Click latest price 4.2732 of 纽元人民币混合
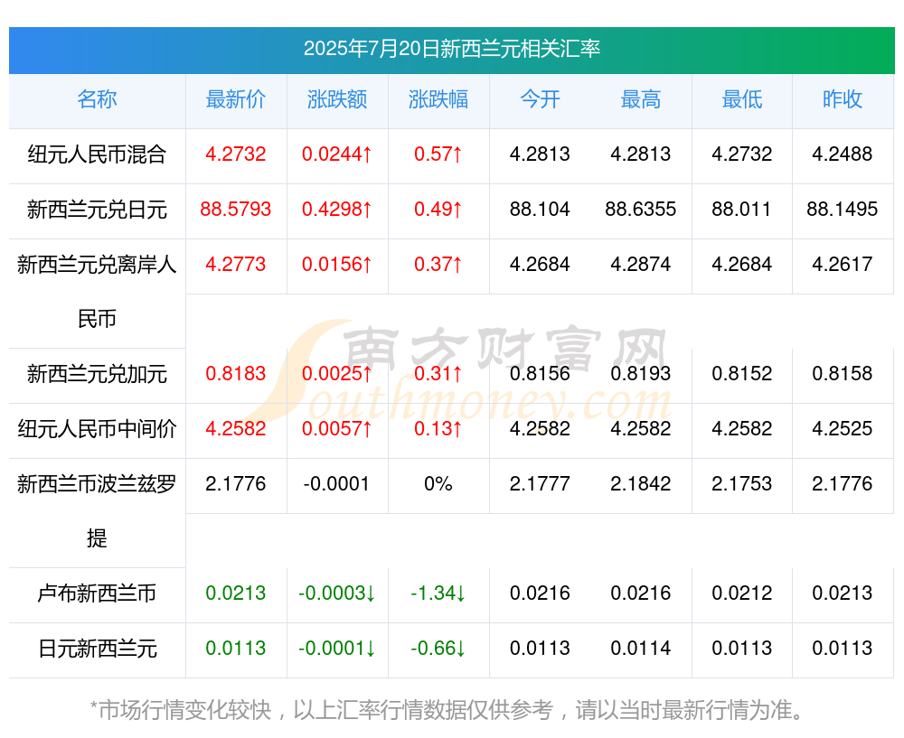This screenshot has width=904, height=738. [236, 154]
